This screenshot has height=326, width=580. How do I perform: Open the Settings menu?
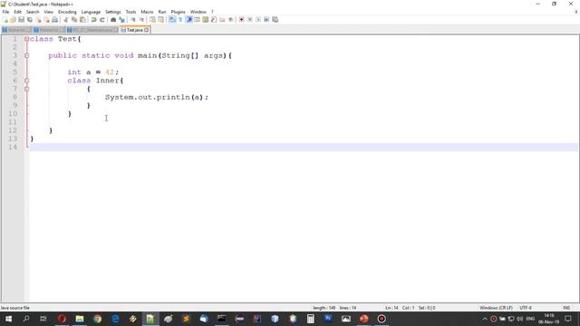112,12
